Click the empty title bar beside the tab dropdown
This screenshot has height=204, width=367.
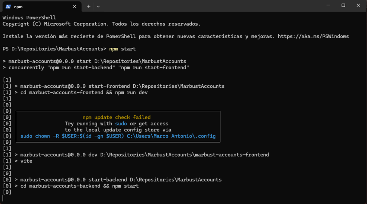[211, 6]
